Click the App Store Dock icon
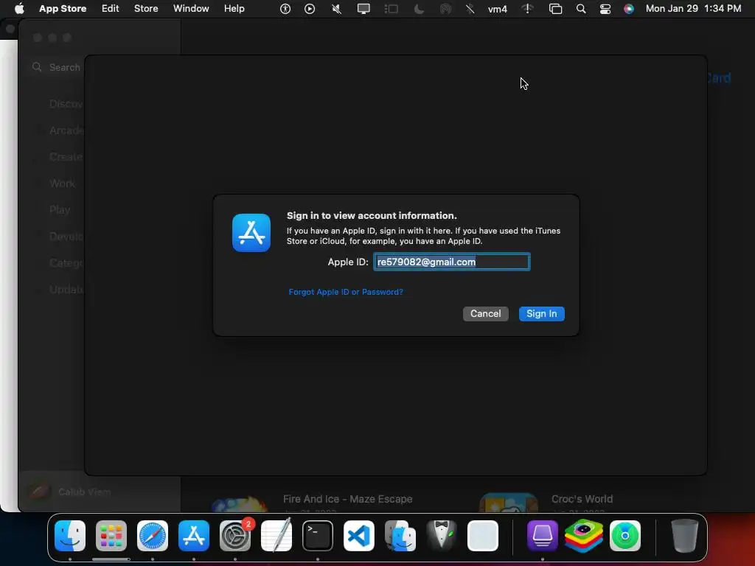This screenshot has height=566, width=755. (x=194, y=536)
